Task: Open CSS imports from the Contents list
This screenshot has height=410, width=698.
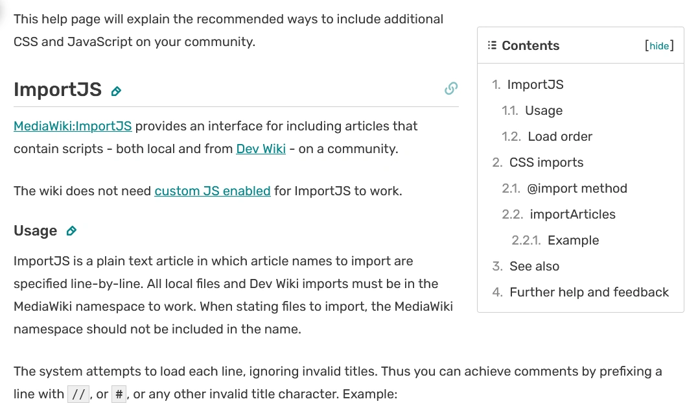Action: [546, 162]
